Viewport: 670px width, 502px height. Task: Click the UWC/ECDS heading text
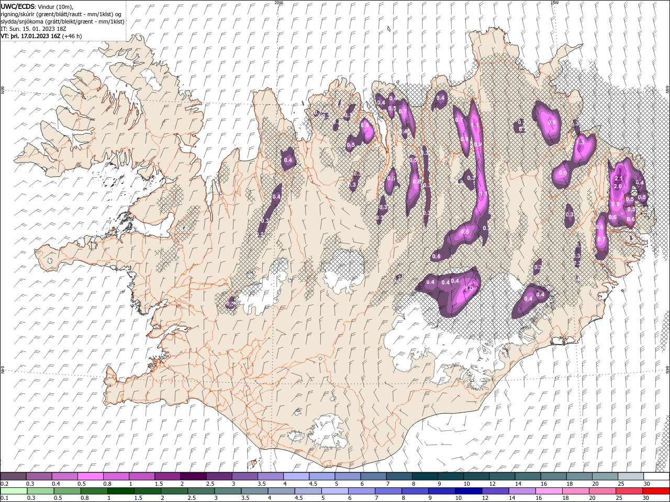(x=19, y=6)
